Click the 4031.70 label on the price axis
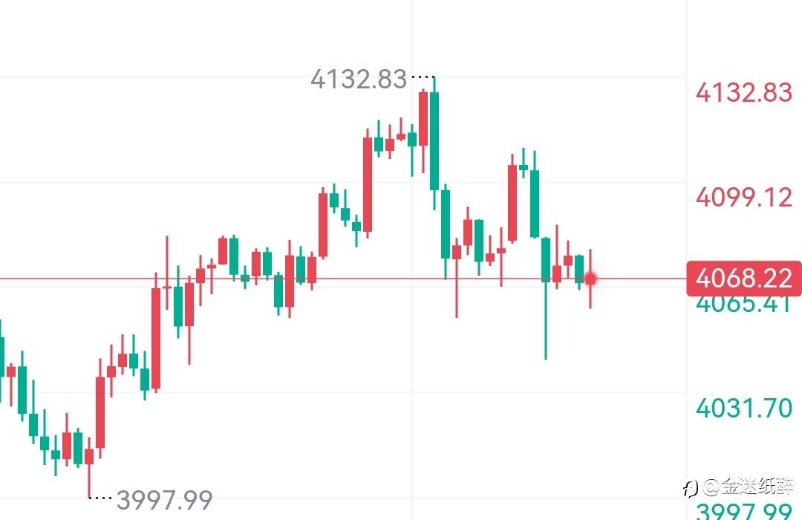The width and height of the screenshot is (802, 520). tap(744, 407)
